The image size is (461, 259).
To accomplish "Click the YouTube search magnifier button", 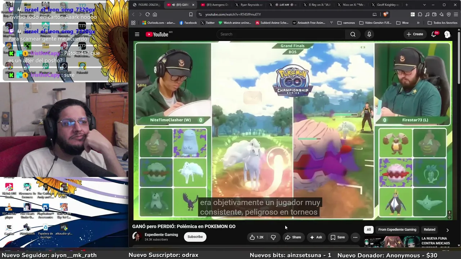I will point(353,34).
